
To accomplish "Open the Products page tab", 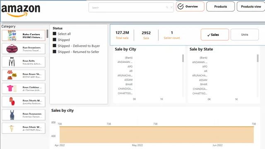I will 221,7.
